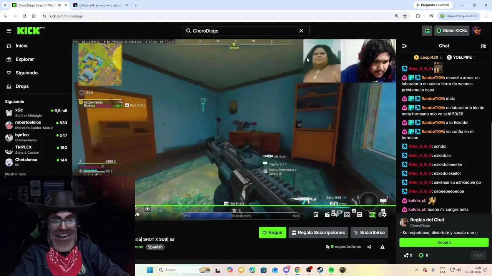Bookmark this page with the star

[405, 16]
